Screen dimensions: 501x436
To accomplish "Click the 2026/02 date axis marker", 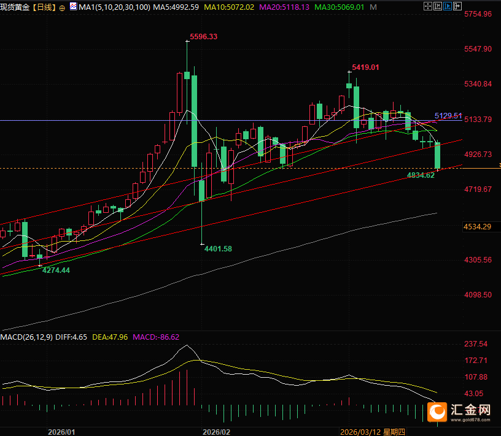I will 216,432.
